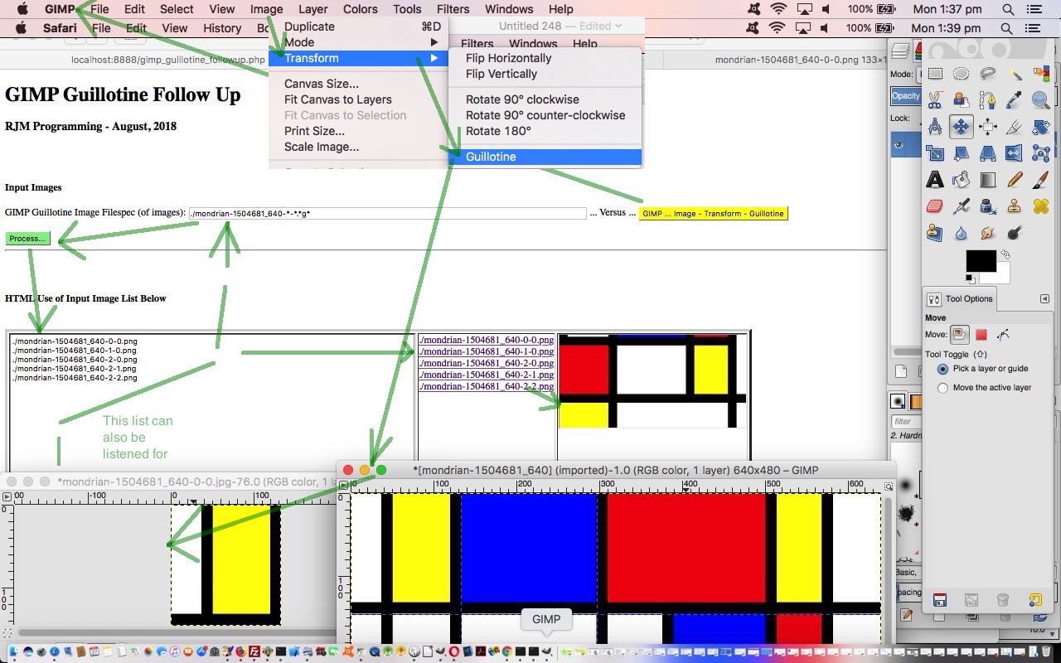Adjust the layer Opacity slider
The width and height of the screenshot is (1061, 663).
pos(905,96)
